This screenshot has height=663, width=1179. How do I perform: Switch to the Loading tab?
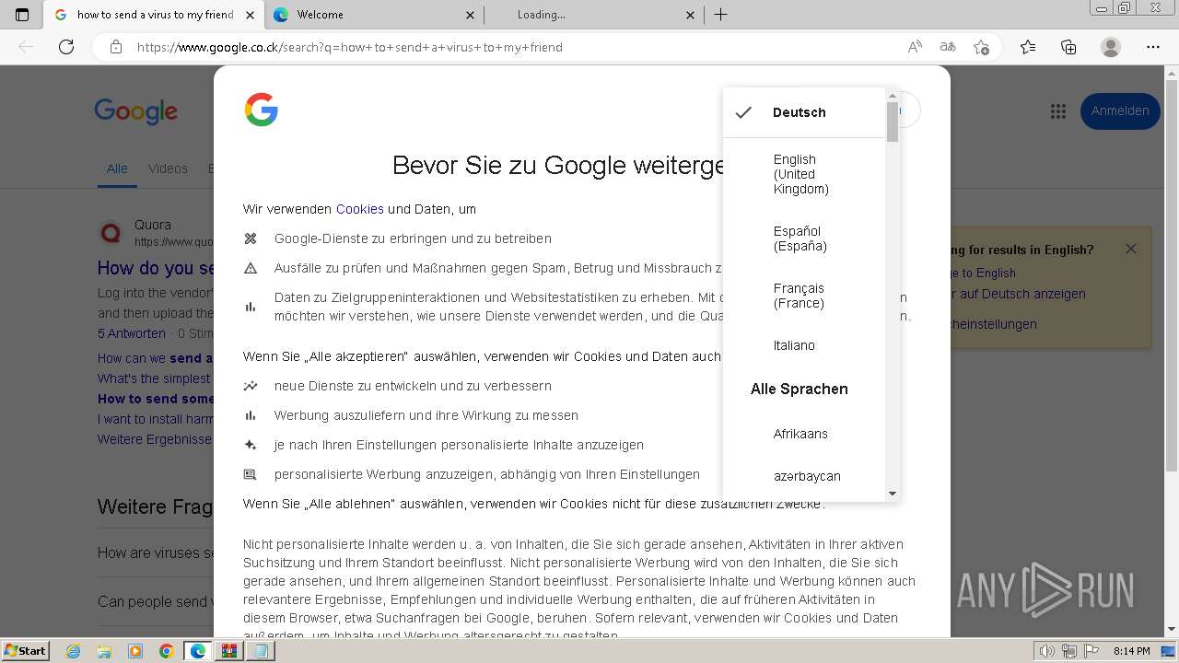click(594, 15)
